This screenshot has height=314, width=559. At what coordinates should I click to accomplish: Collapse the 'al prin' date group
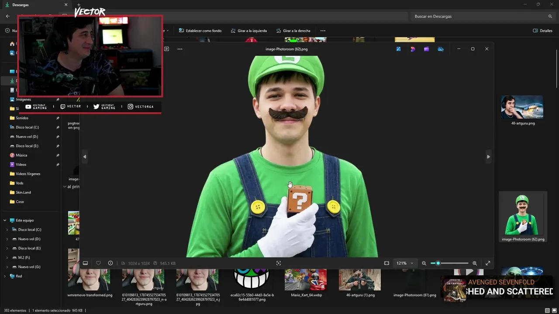tap(65, 187)
